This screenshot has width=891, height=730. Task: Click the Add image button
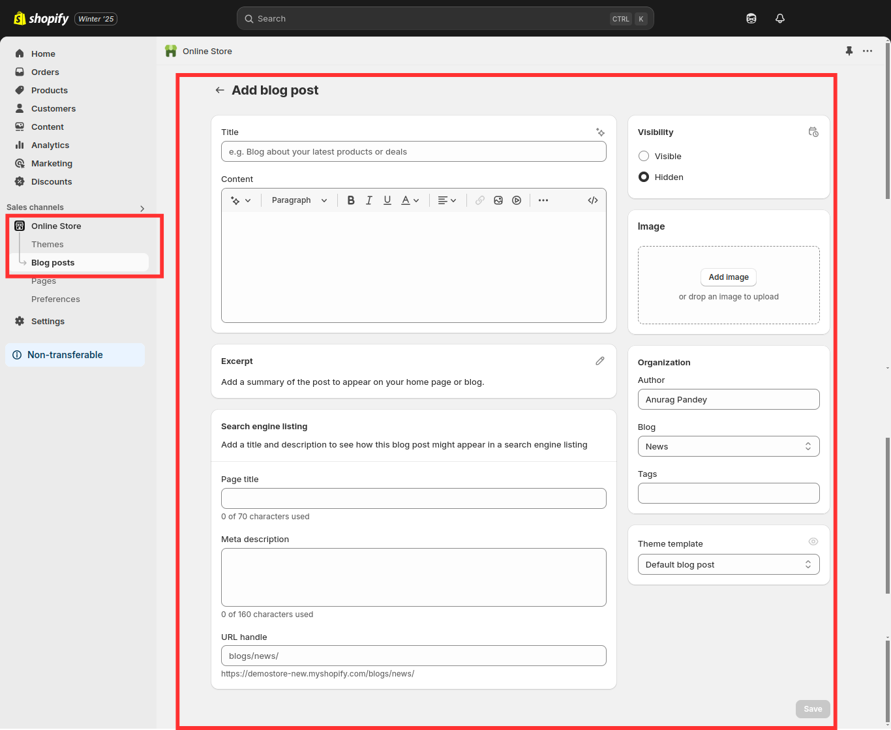point(728,277)
